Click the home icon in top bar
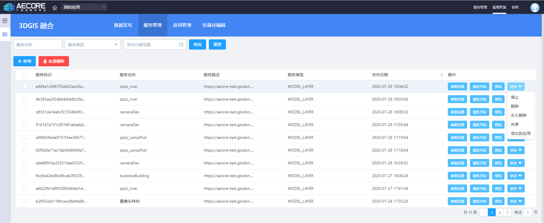The height and width of the screenshot is (223, 544). tap(55, 7)
